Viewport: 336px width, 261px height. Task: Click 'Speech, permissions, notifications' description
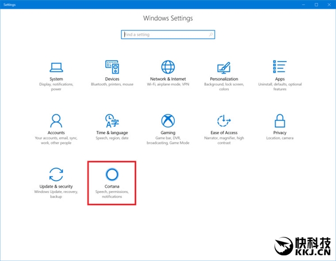coord(112,194)
